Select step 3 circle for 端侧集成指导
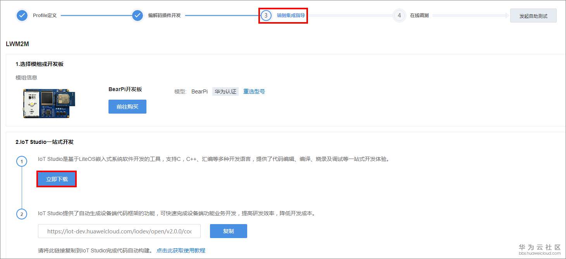566x259 pixels. (x=266, y=16)
